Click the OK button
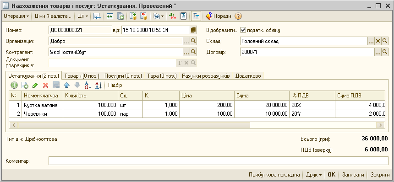The height and width of the screenshot is (182, 394). (332, 175)
